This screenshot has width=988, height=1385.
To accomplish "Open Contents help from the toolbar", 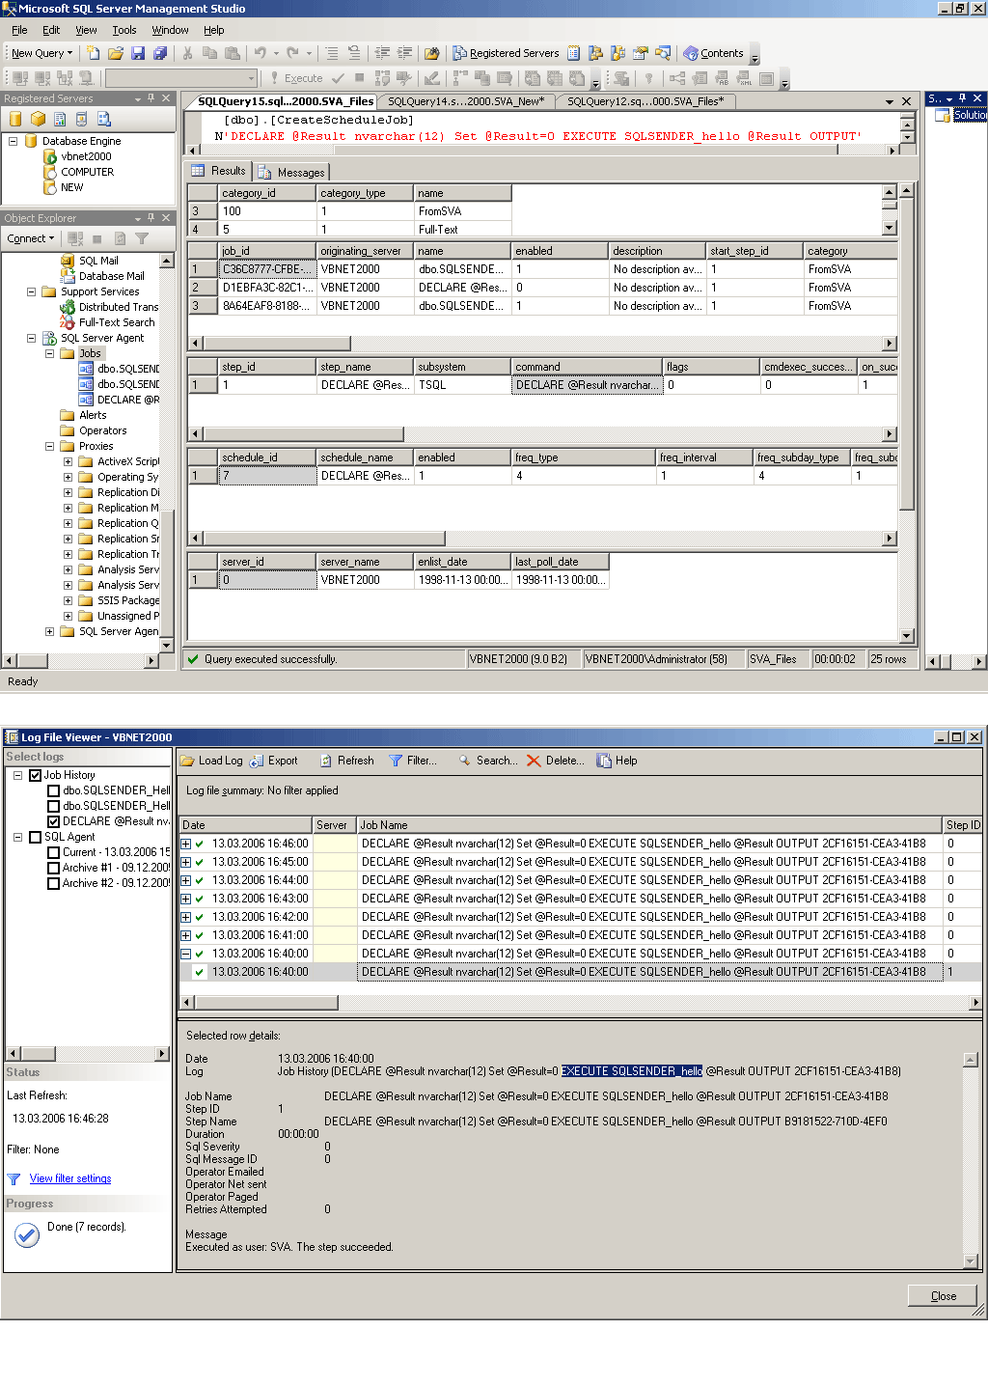I will click(x=713, y=53).
